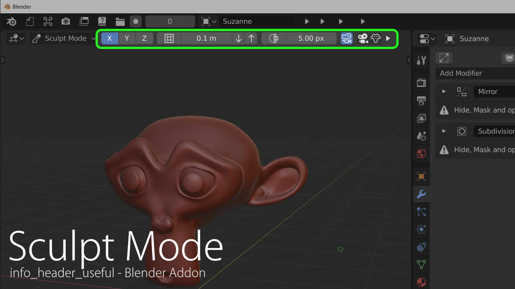Disable X axis symmetry
This screenshot has width=515, height=289.
(x=110, y=39)
